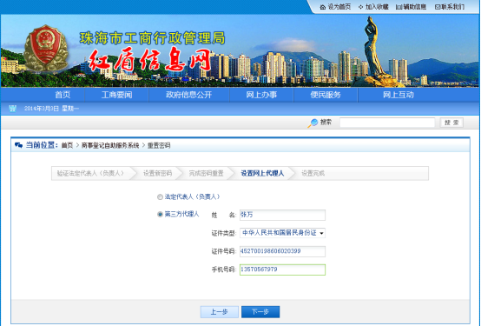Screen dimensions: 481x326
Task: Focus the 姓名 input field
Action: 282,215
